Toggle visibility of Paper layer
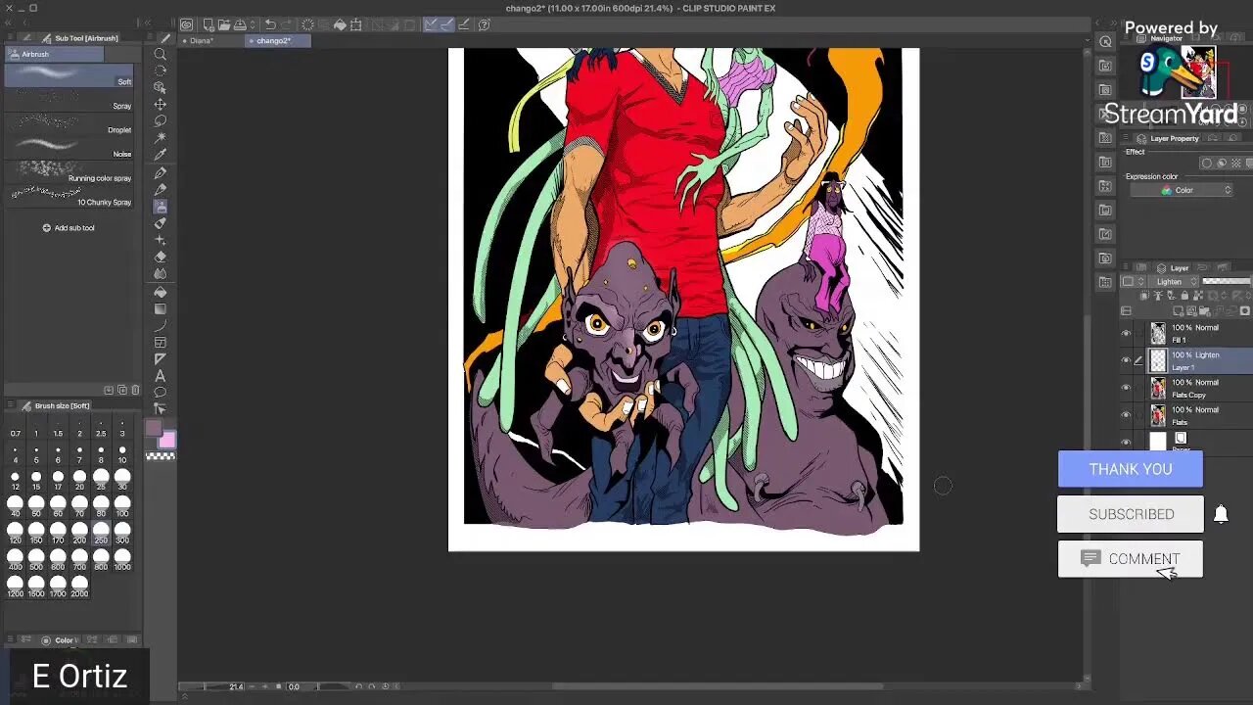Screen dimensions: 1253x705 [1126, 443]
